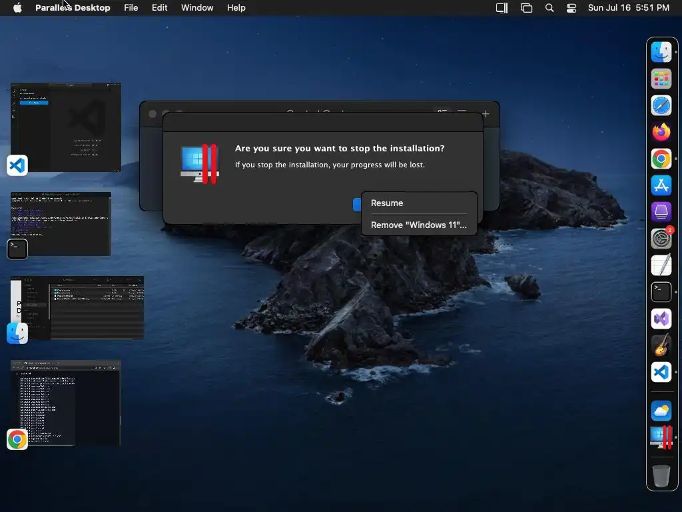The height and width of the screenshot is (512, 682).
Task: Click the Finder Stage Manager app icon
Action: [17, 333]
